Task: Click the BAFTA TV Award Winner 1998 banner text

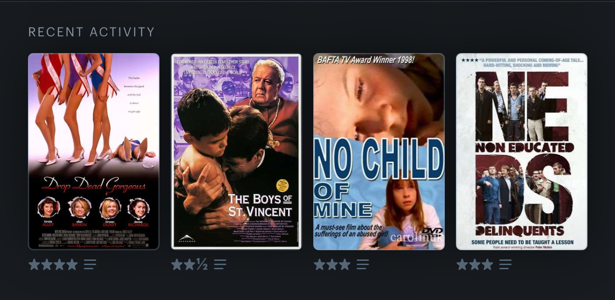Action: pos(365,60)
